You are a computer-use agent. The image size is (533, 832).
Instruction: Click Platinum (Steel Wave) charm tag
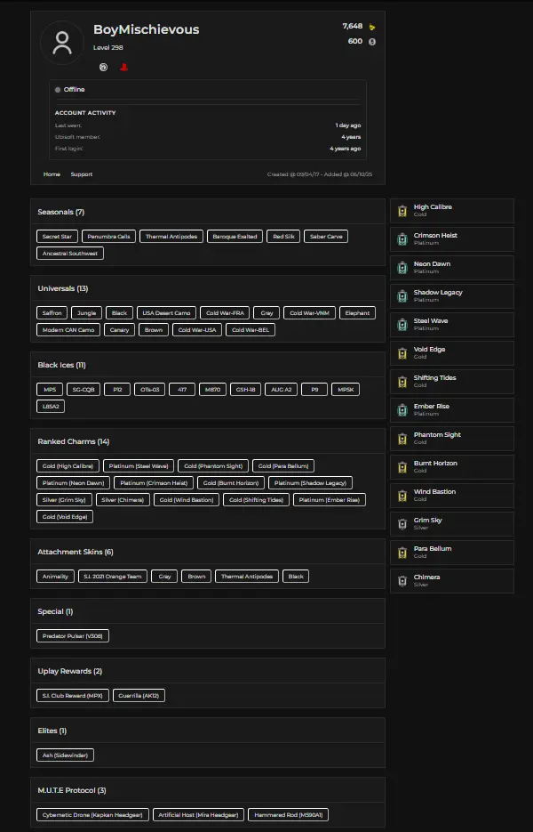(139, 466)
